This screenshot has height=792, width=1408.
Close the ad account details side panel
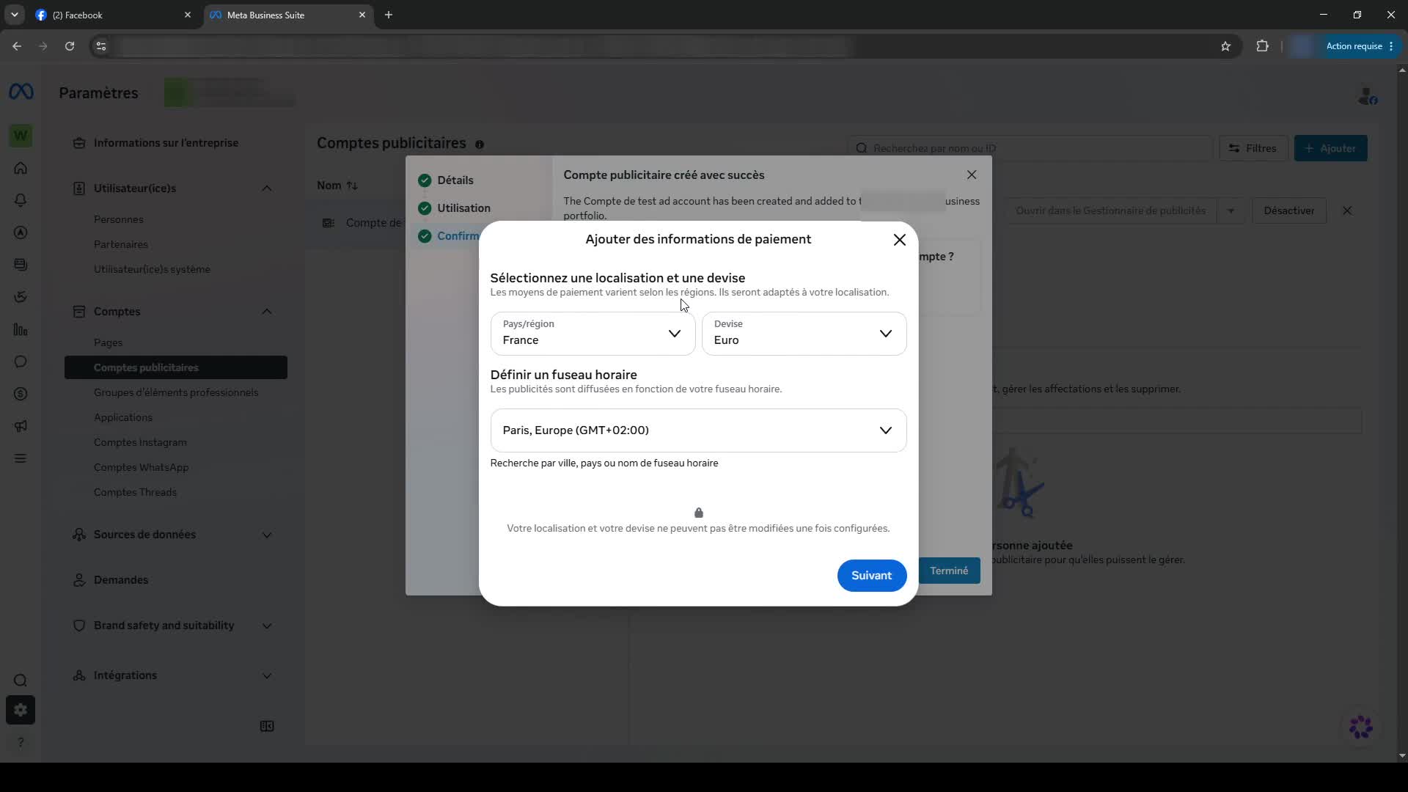click(x=1347, y=210)
